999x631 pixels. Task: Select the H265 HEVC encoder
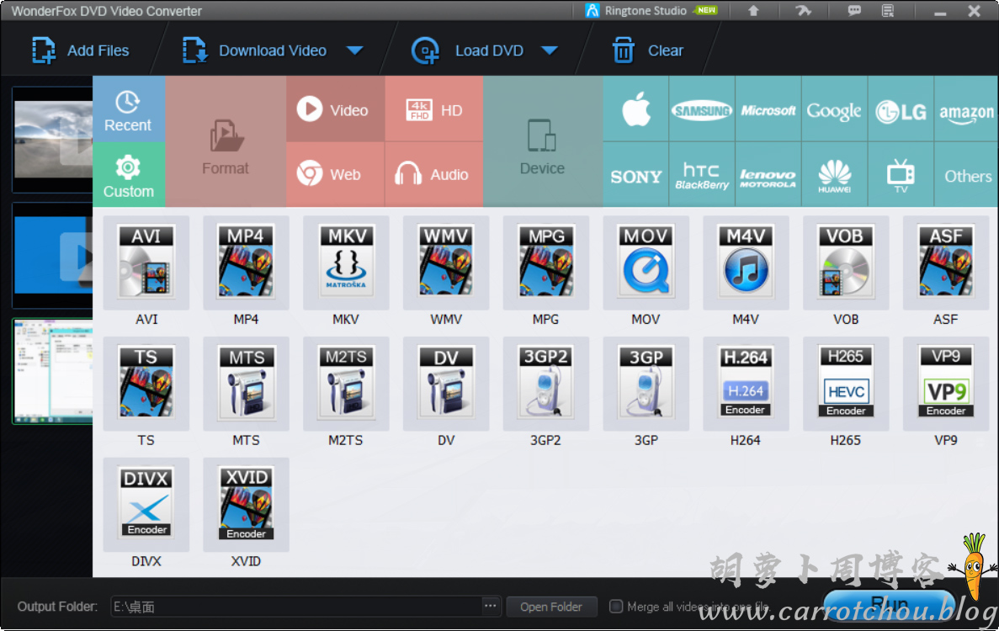point(846,384)
